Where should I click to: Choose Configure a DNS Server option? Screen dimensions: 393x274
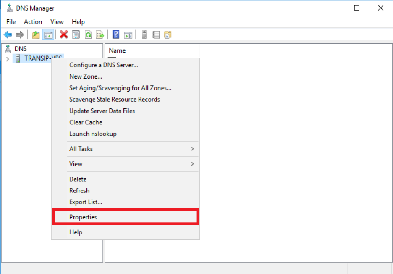coord(103,65)
